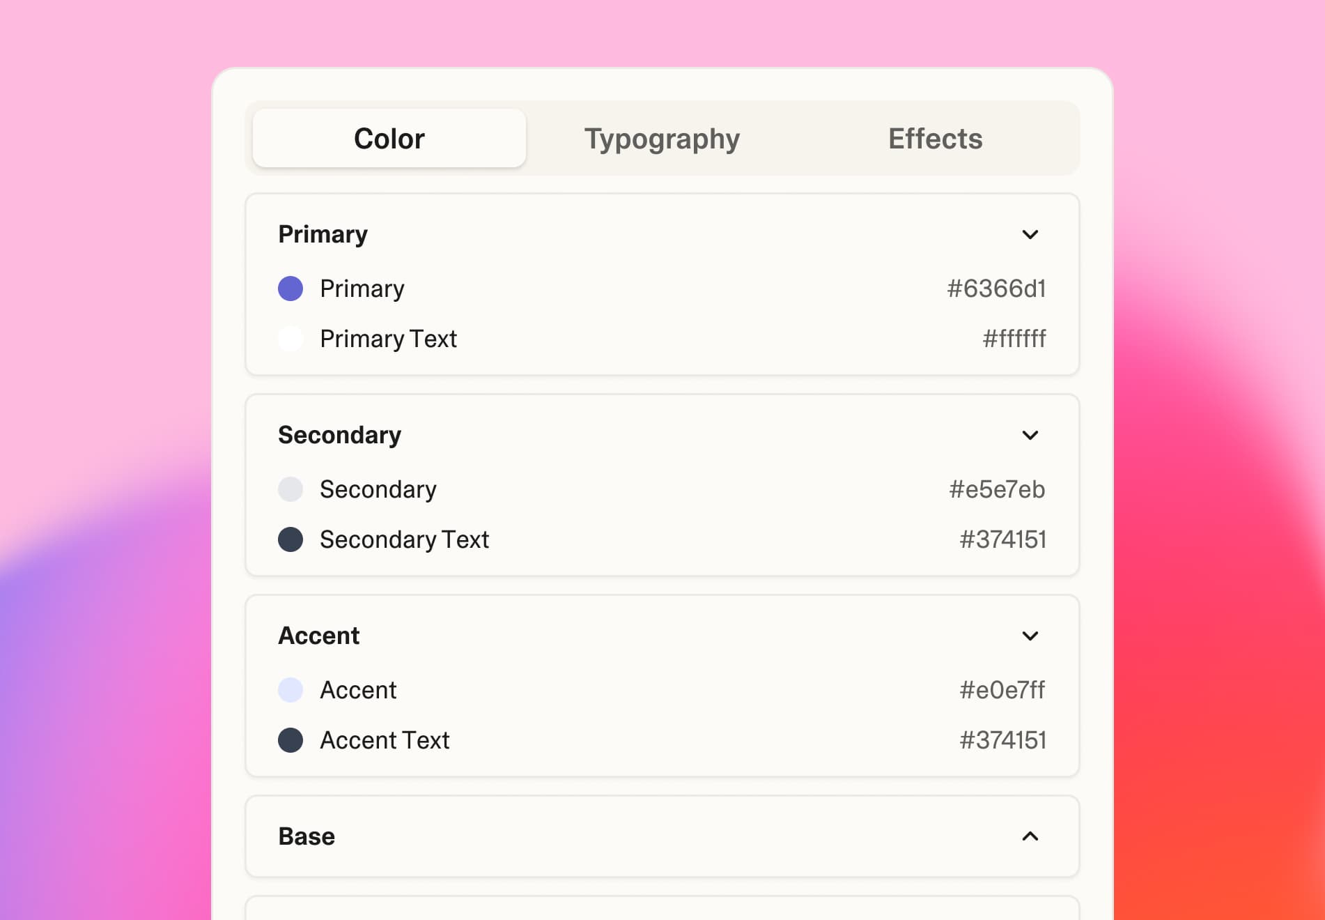Click the Secondary Text dark swatch
Viewport: 1325px width, 920px height.
coord(290,539)
